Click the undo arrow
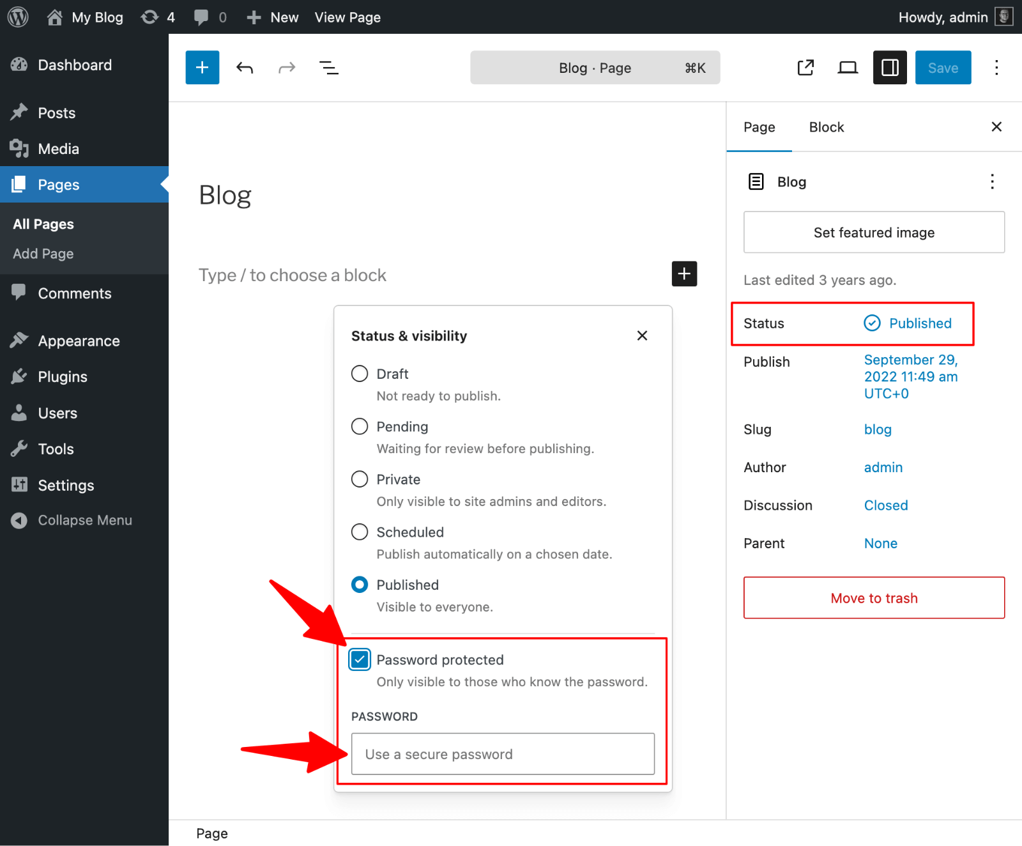Screen dimensions: 1022x846 click(245, 67)
